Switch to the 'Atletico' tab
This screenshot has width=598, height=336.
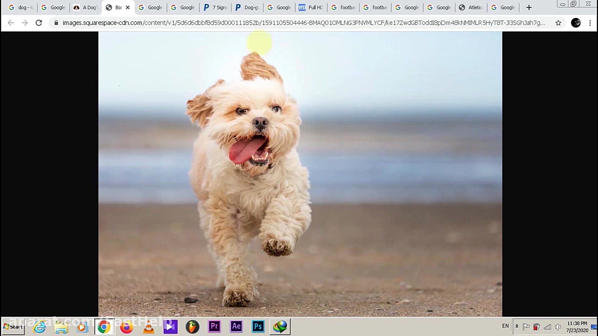(471, 7)
